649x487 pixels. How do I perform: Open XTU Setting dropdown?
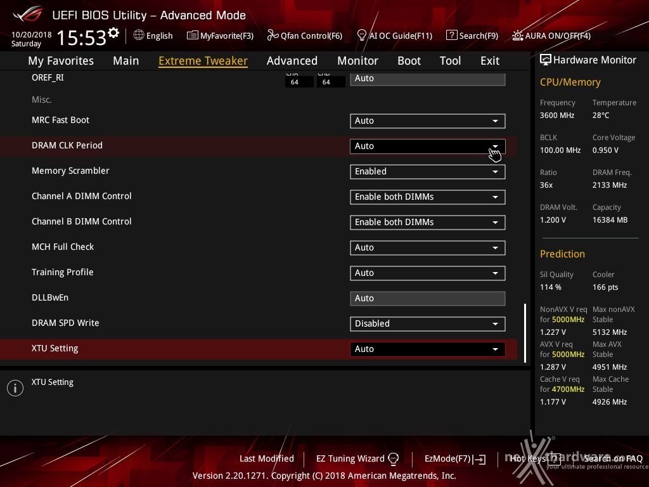point(428,349)
